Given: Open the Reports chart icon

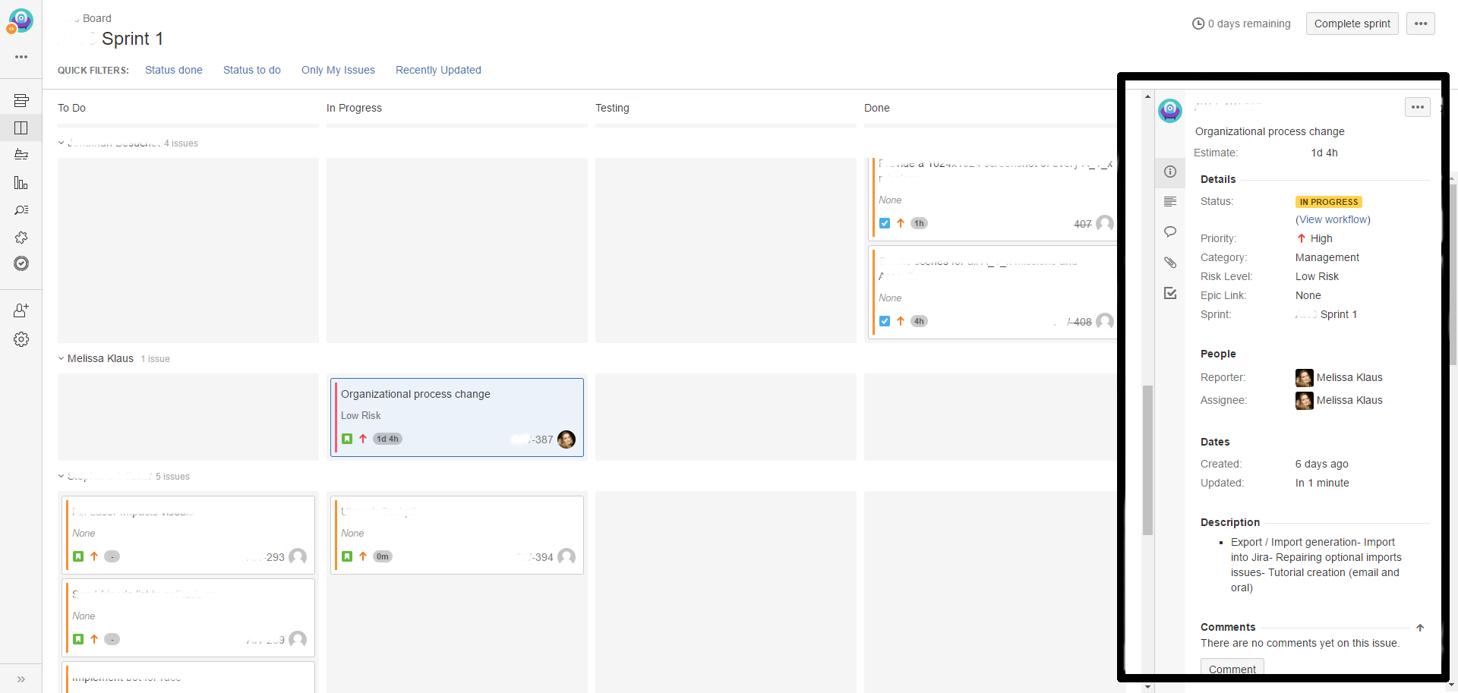Looking at the screenshot, I should point(21,182).
